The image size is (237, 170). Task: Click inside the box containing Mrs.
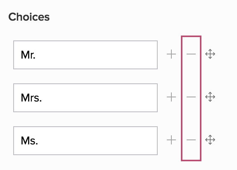[x=85, y=98]
